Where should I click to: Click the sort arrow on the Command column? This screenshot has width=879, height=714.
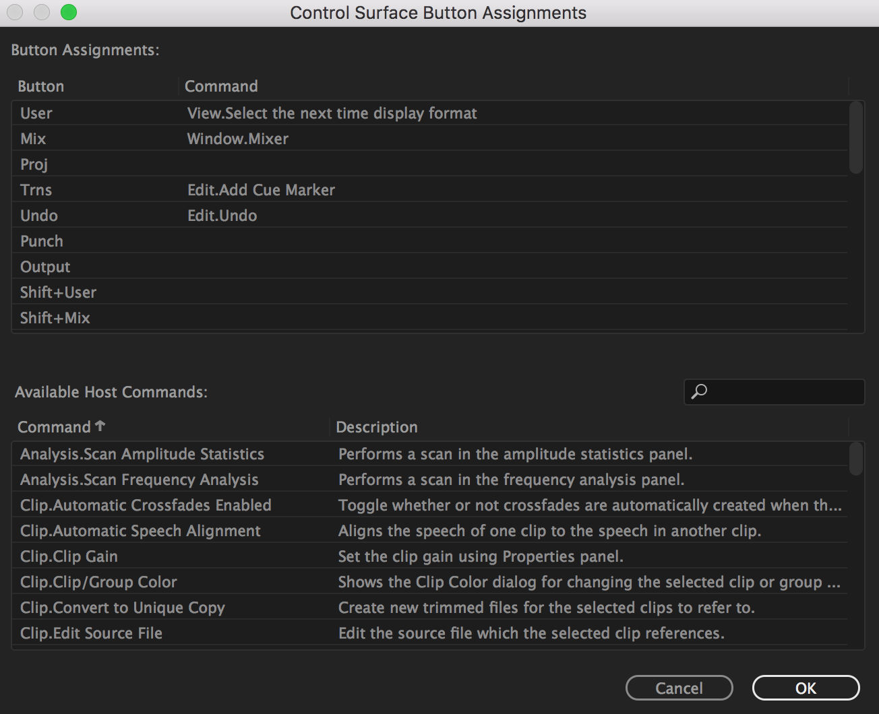click(x=100, y=425)
